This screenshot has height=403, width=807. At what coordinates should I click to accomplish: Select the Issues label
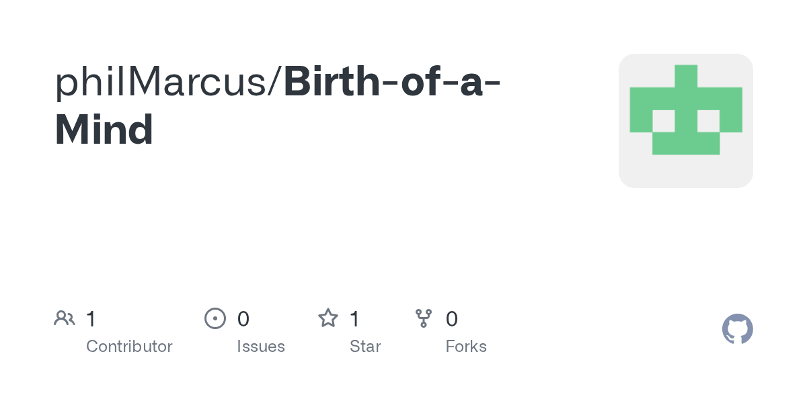(261, 347)
